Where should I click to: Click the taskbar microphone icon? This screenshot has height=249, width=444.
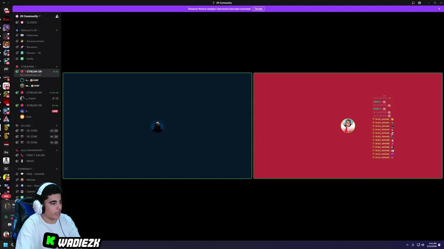pyautogui.click(x=413, y=245)
